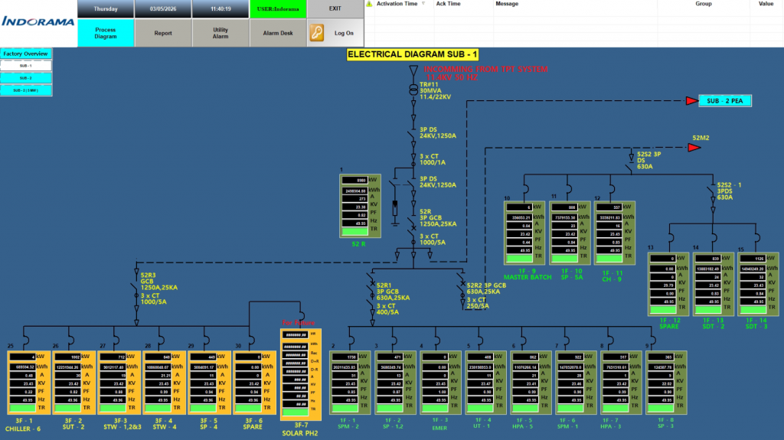Select the TR#11 30MVA transformer symbol
This screenshot has height=440, width=784.
click(413, 90)
